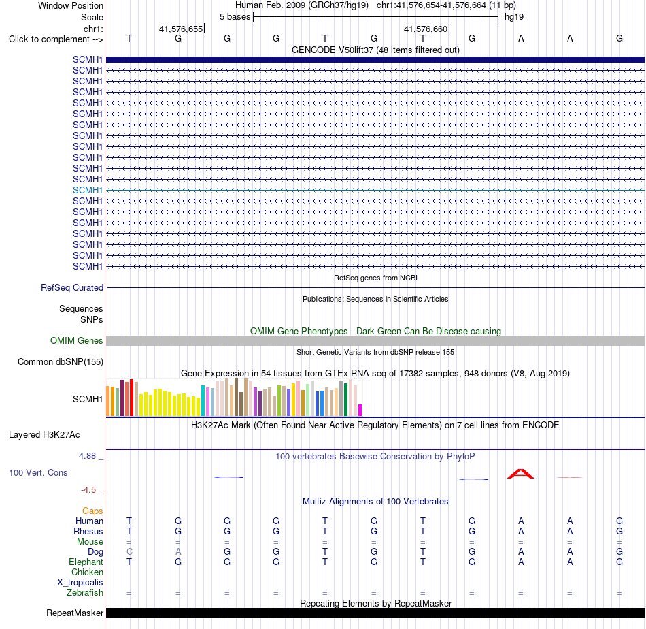Viewport: 646px width, 629px height.
Task: Click the 'Click to complement -->' label
Action: [56, 39]
